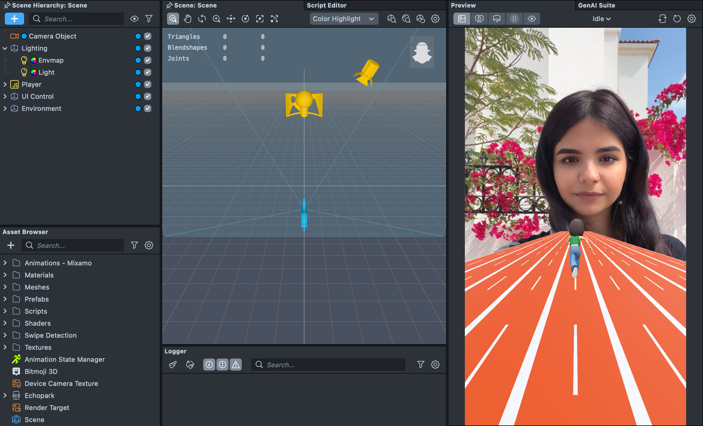Open Scene Hierarchy filter icon
Image resolution: width=703 pixels, height=426 pixels.
click(149, 19)
